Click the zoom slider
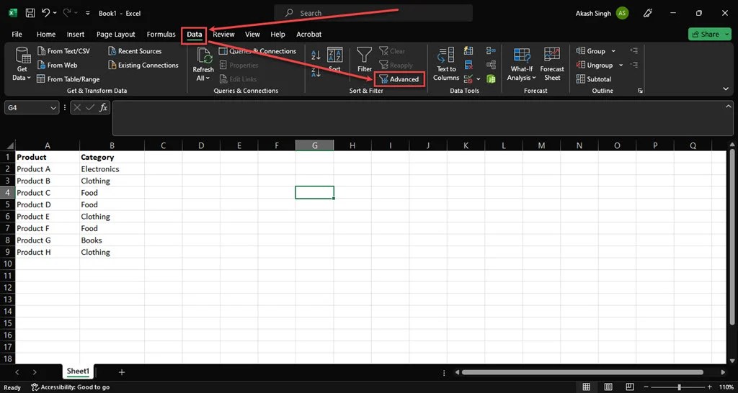Viewport: 738px width, 393px height. tap(679, 387)
